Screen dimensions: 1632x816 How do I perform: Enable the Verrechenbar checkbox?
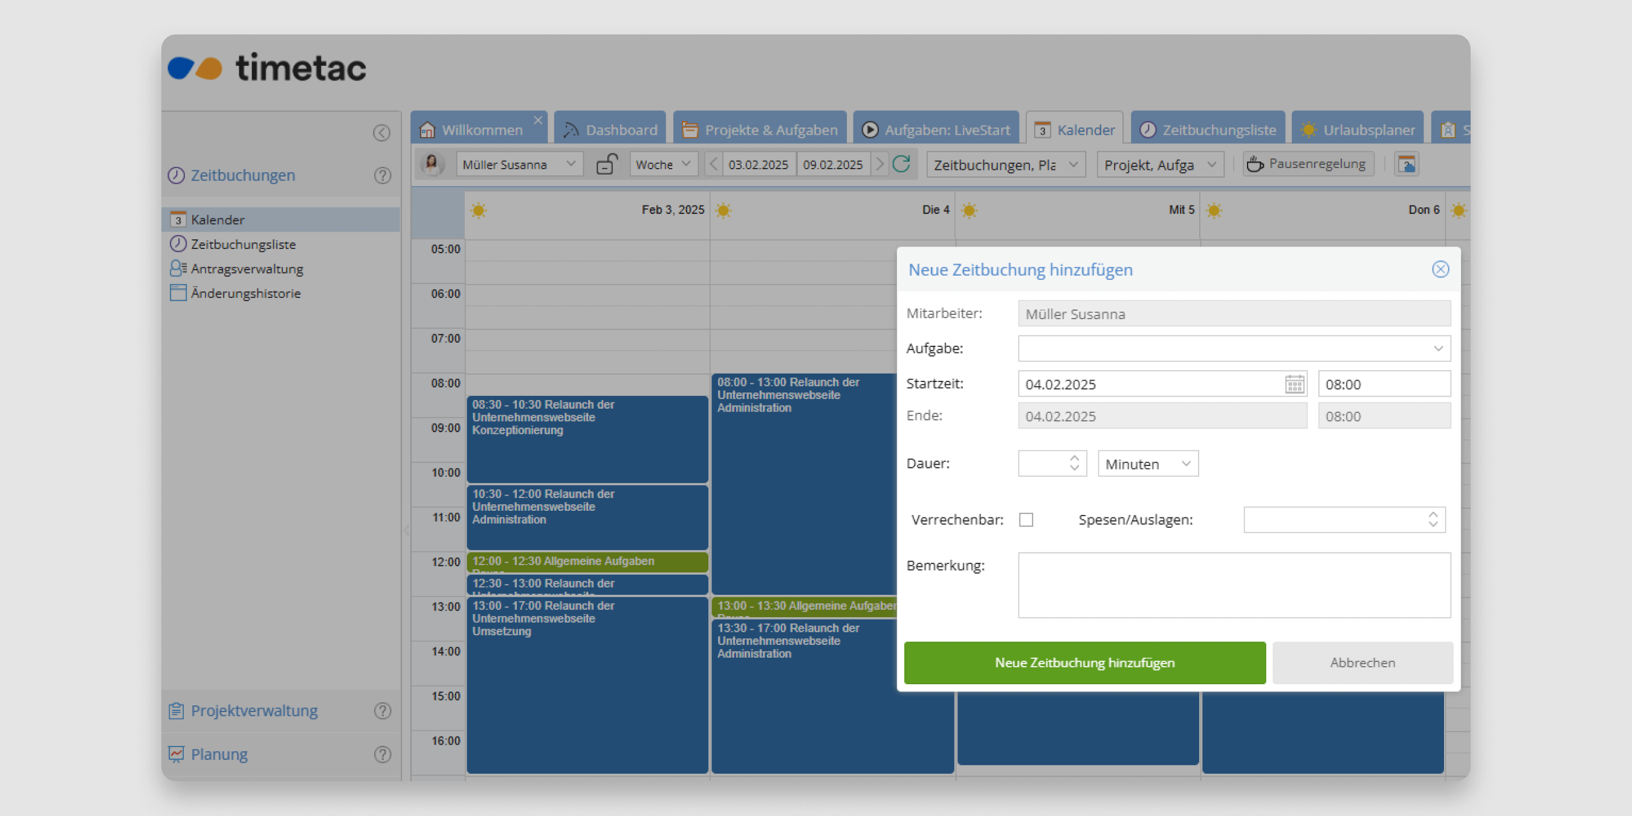[x=1026, y=519]
